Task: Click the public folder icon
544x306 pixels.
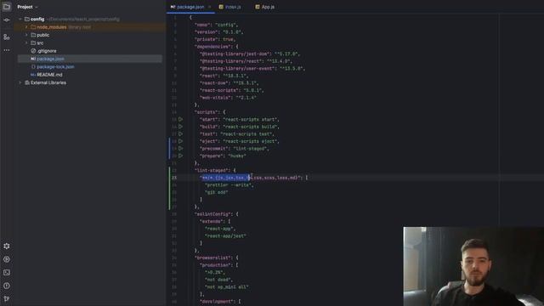Action: pos(33,35)
